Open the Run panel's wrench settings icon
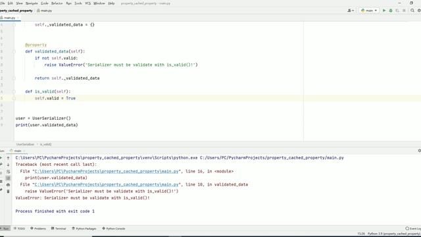 pyautogui.click(x=1, y=165)
